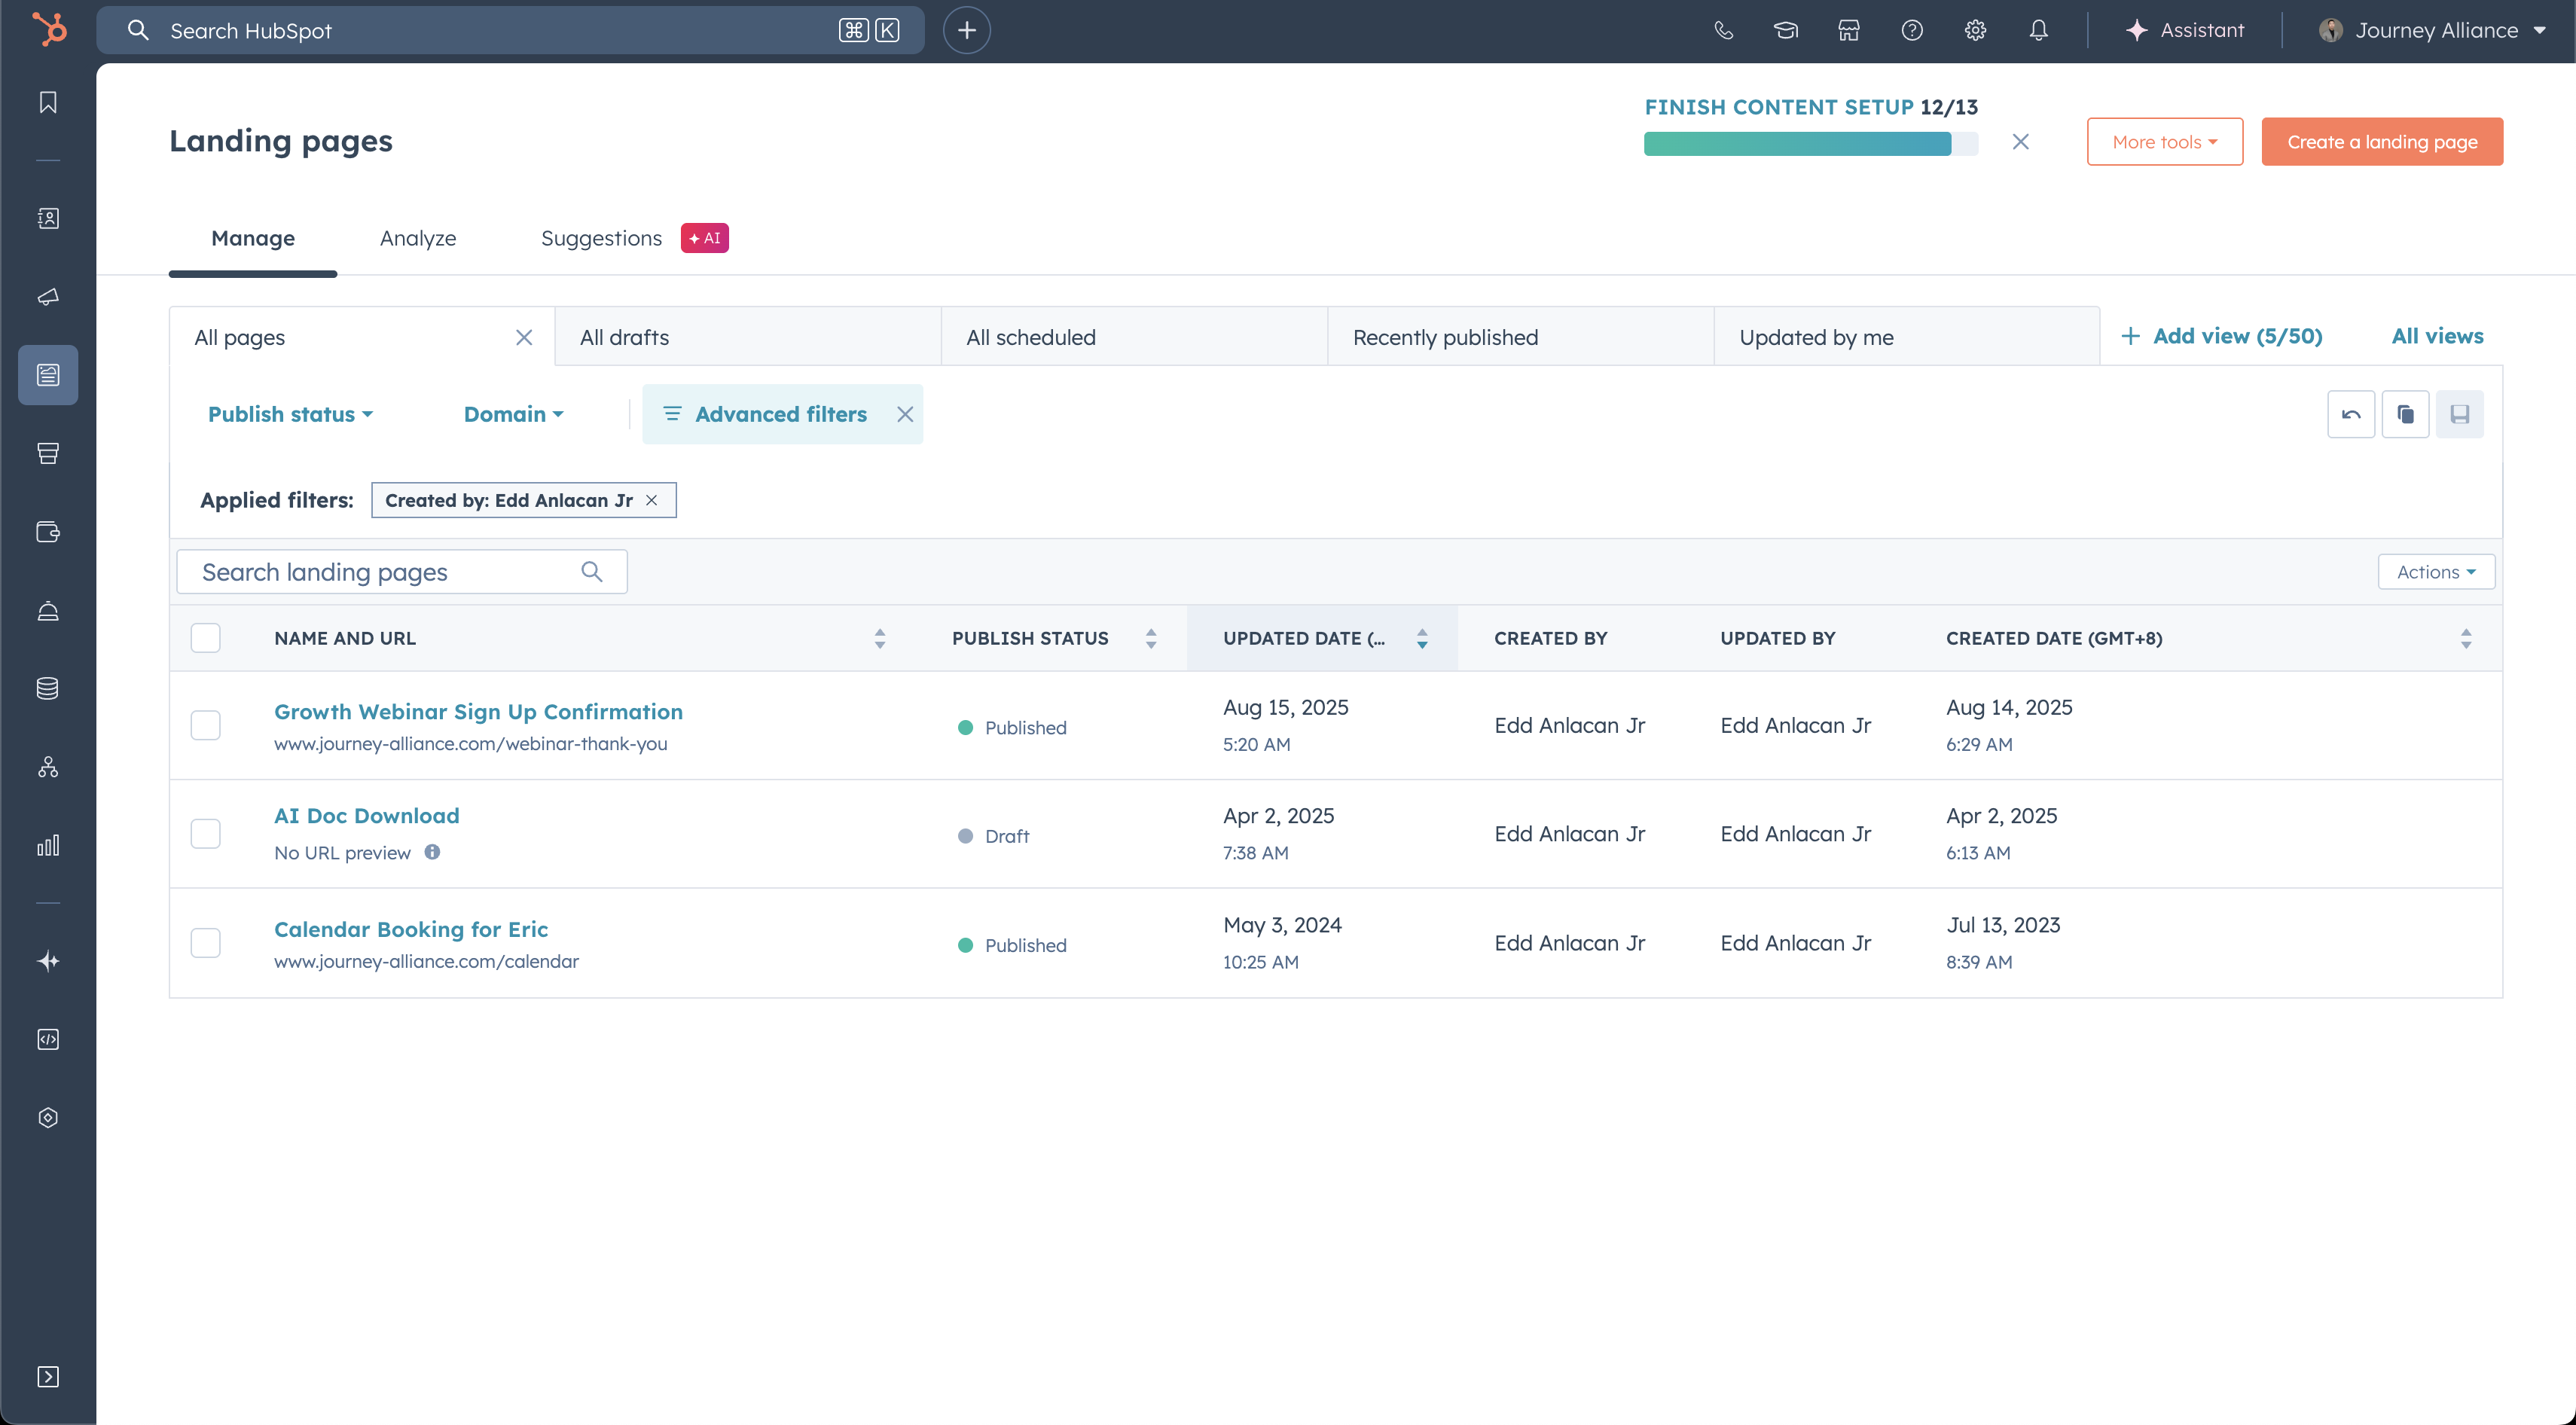The image size is (2576, 1425).
Task: Check the AI Doc Download row
Action: tap(206, 833)
